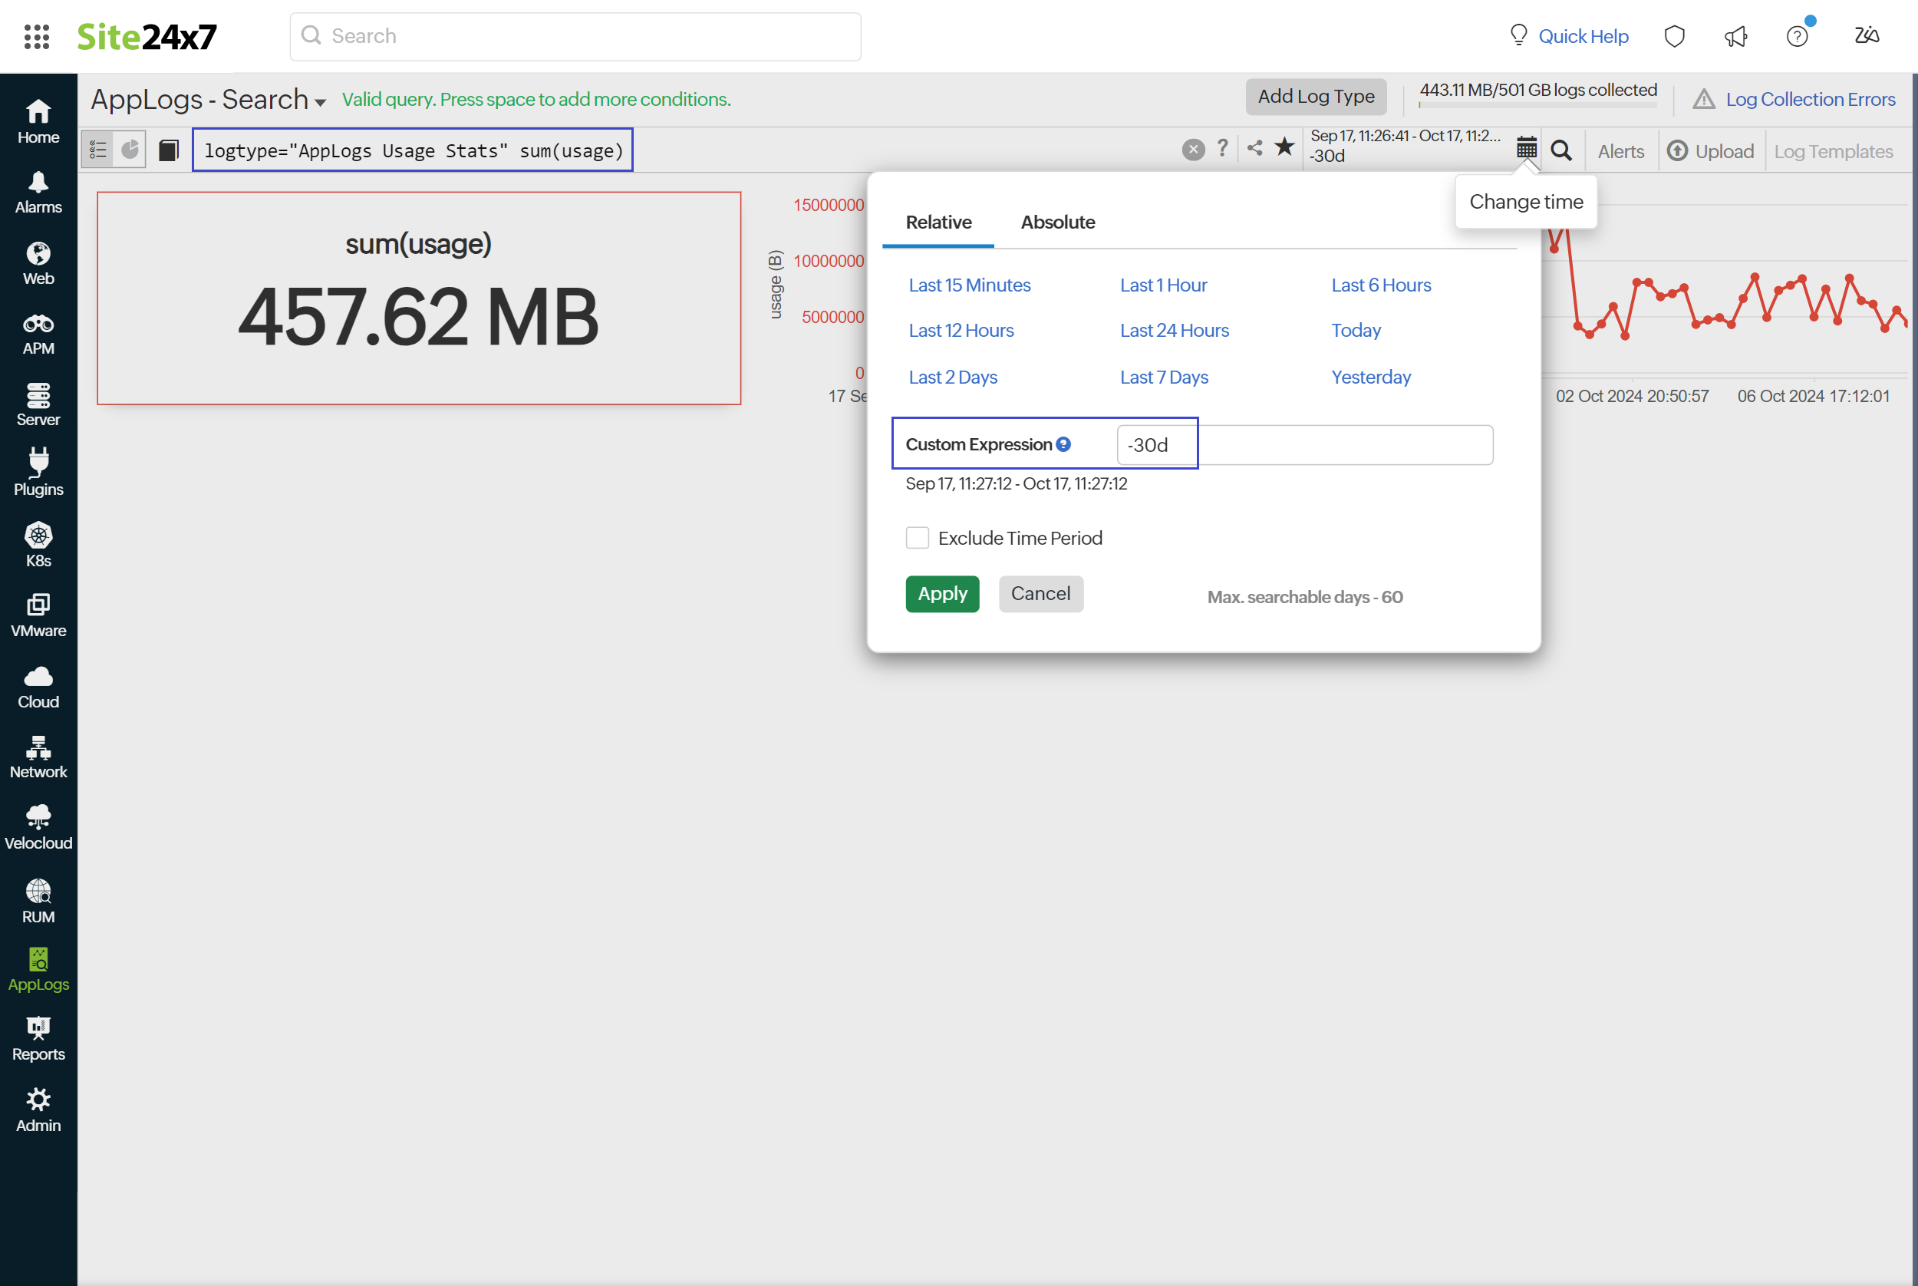
Task: Click the share icon beside the query bar
Action: pyautogui.click(x=1254, y=148)
